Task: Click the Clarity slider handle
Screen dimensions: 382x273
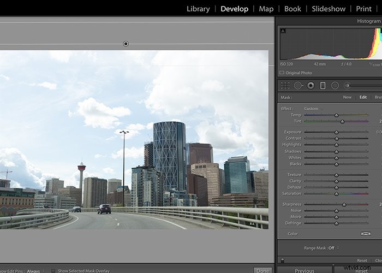Action: tap(337, 181)
